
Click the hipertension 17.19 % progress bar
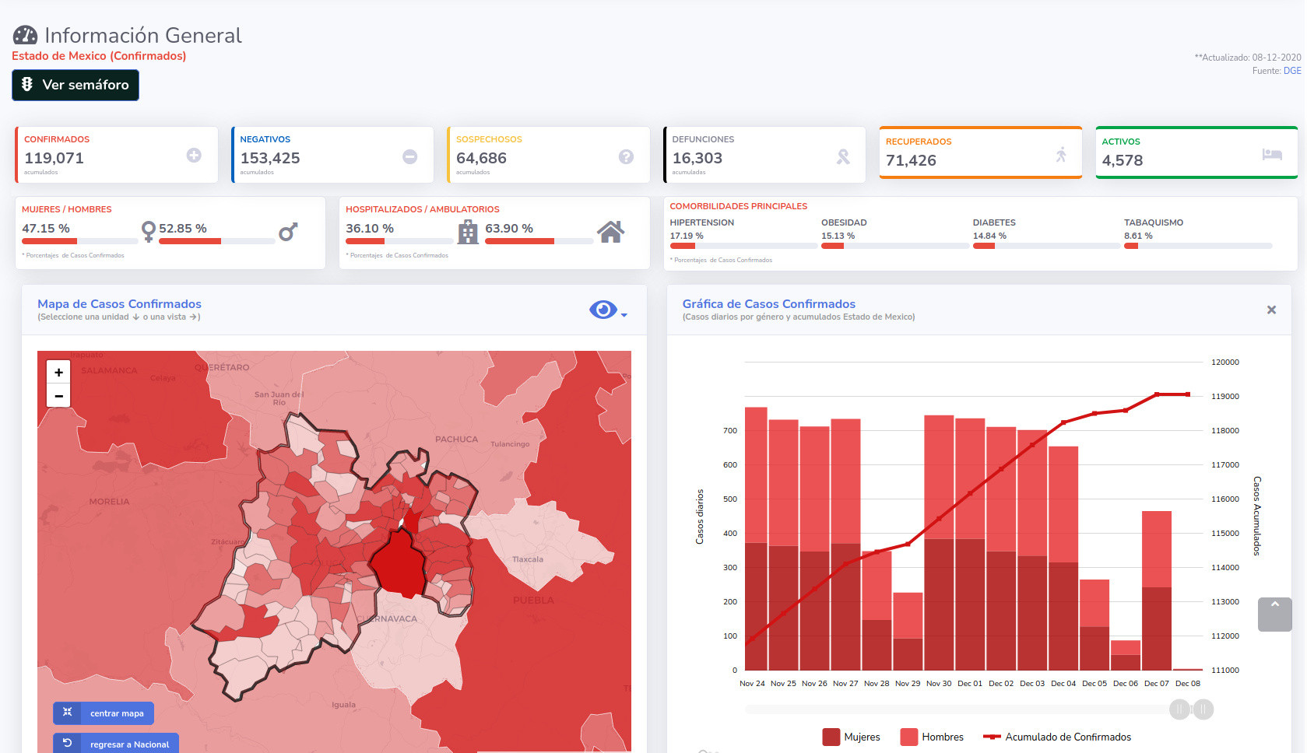tap(743, 246)
